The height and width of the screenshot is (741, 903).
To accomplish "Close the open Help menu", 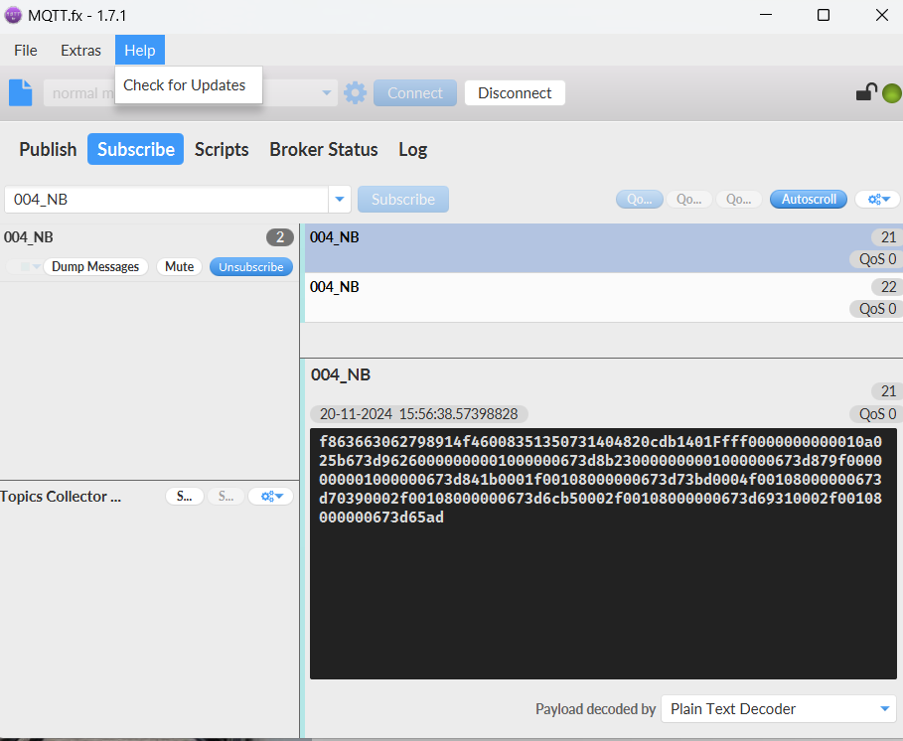I will 140,50.
